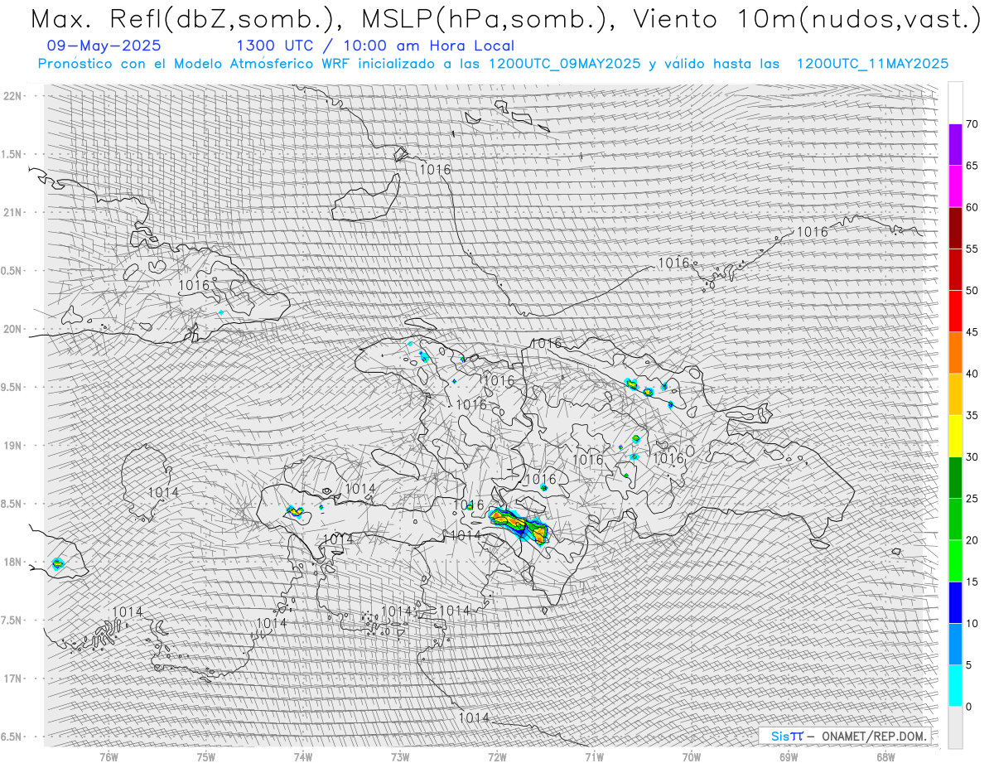Click the colorbar label 25
The width and height of the screenshot is (994, 768).
(972, 498)
